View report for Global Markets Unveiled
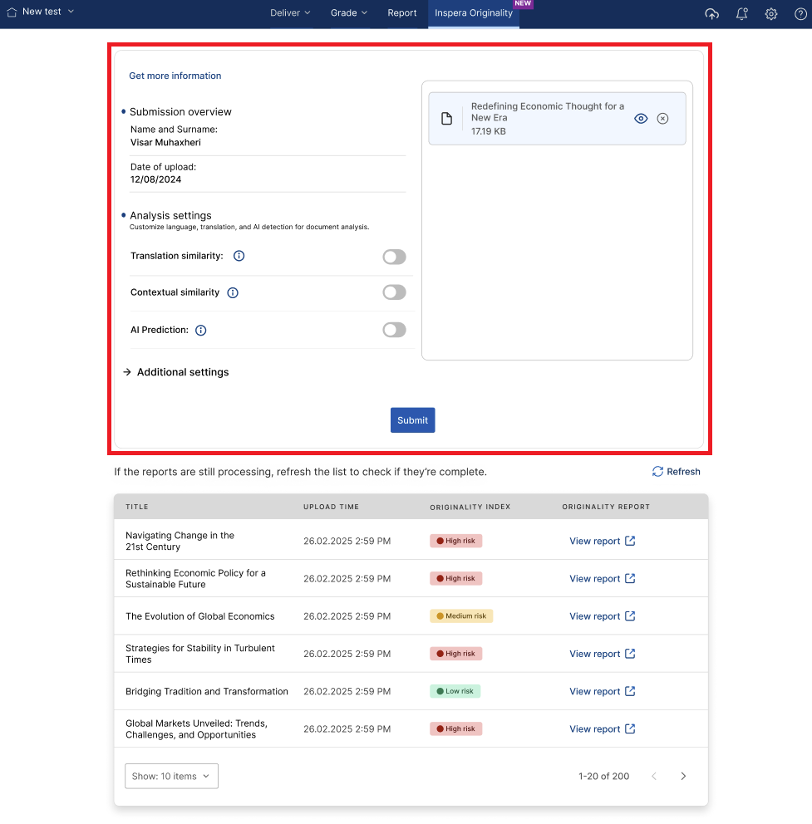Image resolution: width=812 pixels, height=824 pixels. [x=595, y=728]
